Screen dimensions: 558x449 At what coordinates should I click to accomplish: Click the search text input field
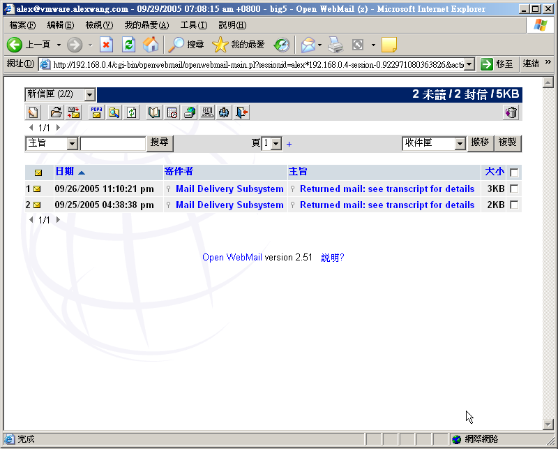tap(113, 143)
